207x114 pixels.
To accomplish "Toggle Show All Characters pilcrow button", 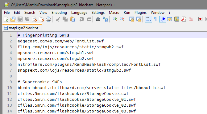I will pyautogui.click(x=155, y=19).
